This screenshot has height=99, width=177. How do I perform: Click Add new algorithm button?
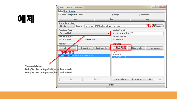[x=120, y=48]
